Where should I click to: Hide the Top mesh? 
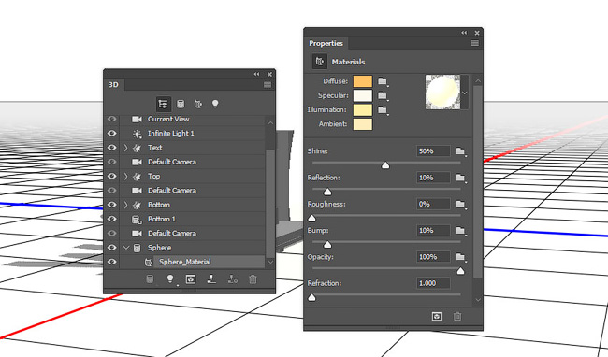tap(111, 177)
